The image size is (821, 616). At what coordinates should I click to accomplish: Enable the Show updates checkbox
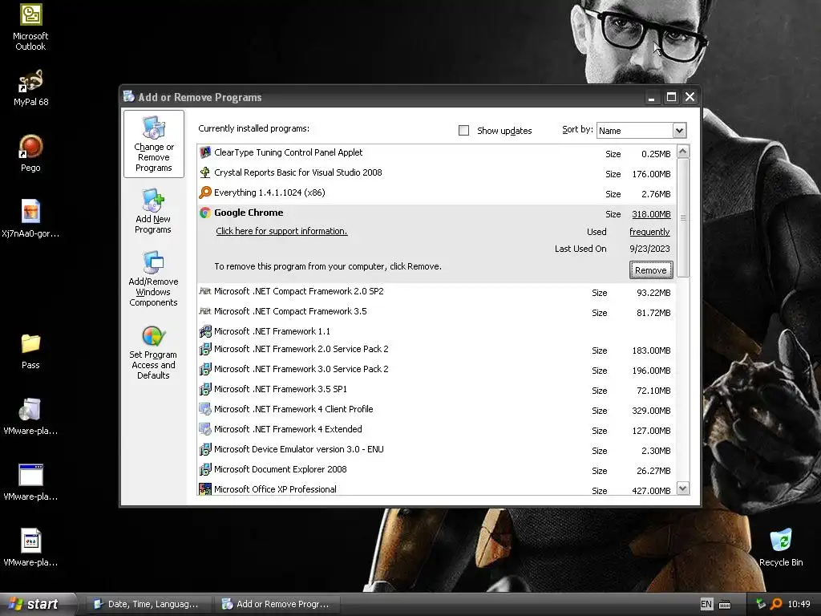pos(464,131)
